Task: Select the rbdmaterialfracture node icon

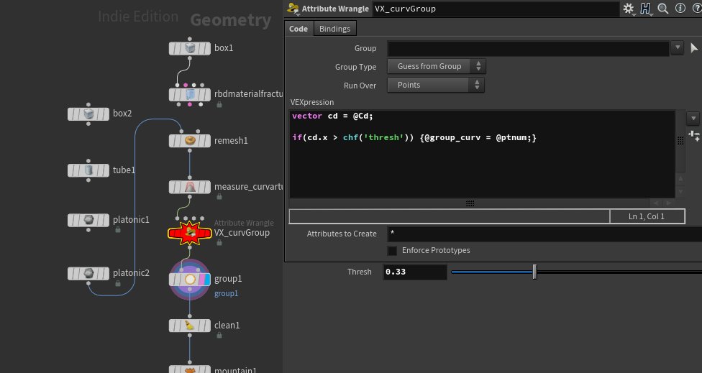Action: [190, 94]
